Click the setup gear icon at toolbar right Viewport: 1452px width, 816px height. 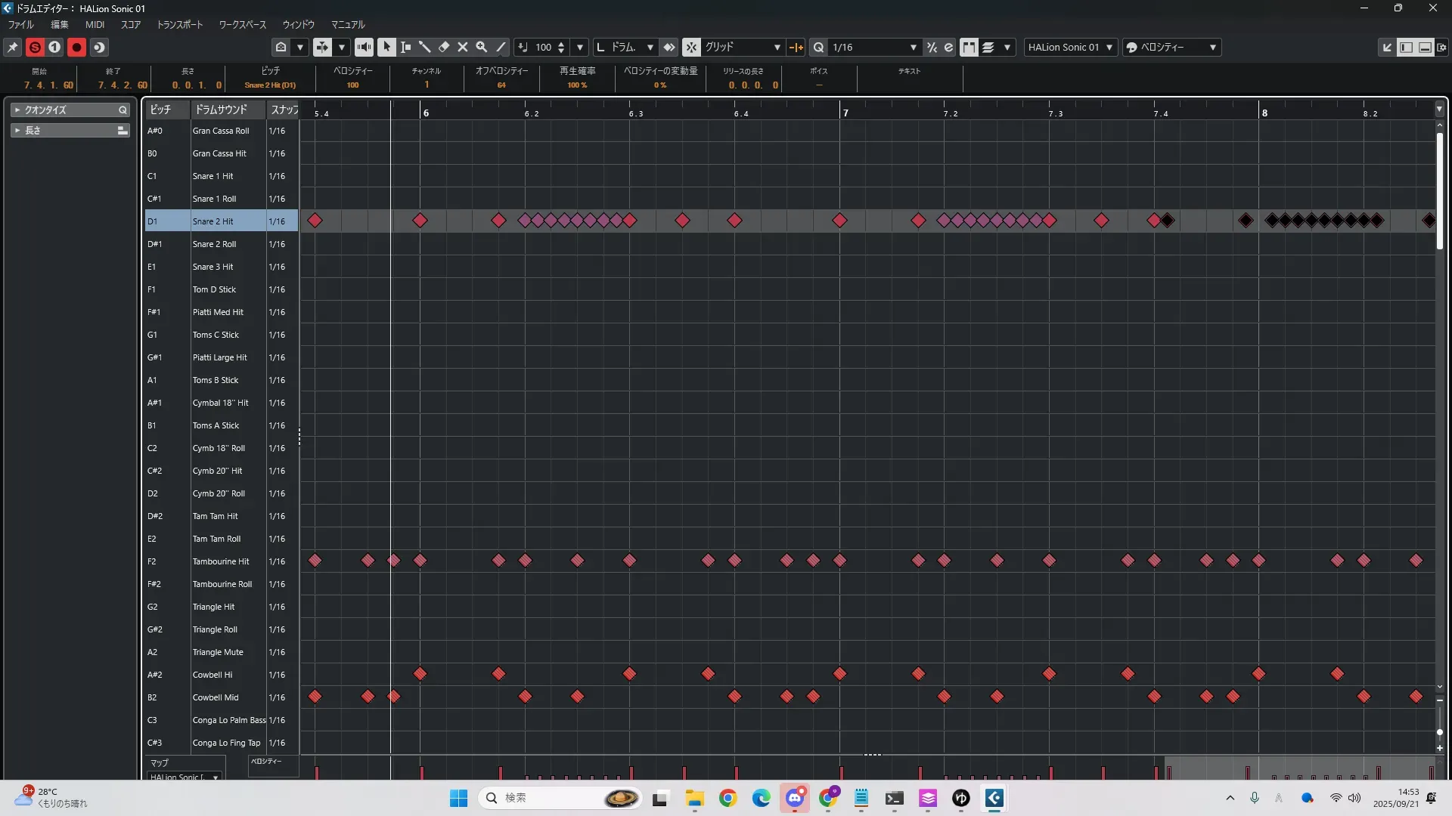(x=1442, y=47)
